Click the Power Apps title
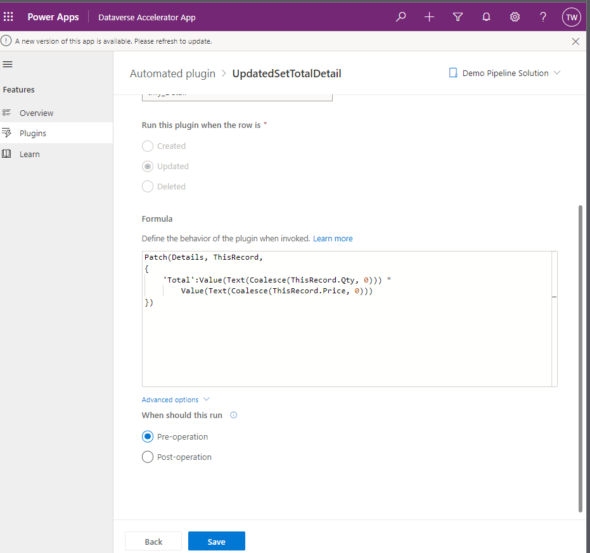 point(53,17)
